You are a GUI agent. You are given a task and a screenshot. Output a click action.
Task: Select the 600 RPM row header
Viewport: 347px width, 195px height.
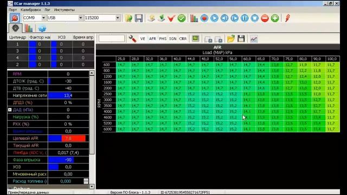107,65
